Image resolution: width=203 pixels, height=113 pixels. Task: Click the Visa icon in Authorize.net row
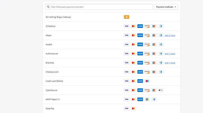pyautogui.click(x=127, y=53)
